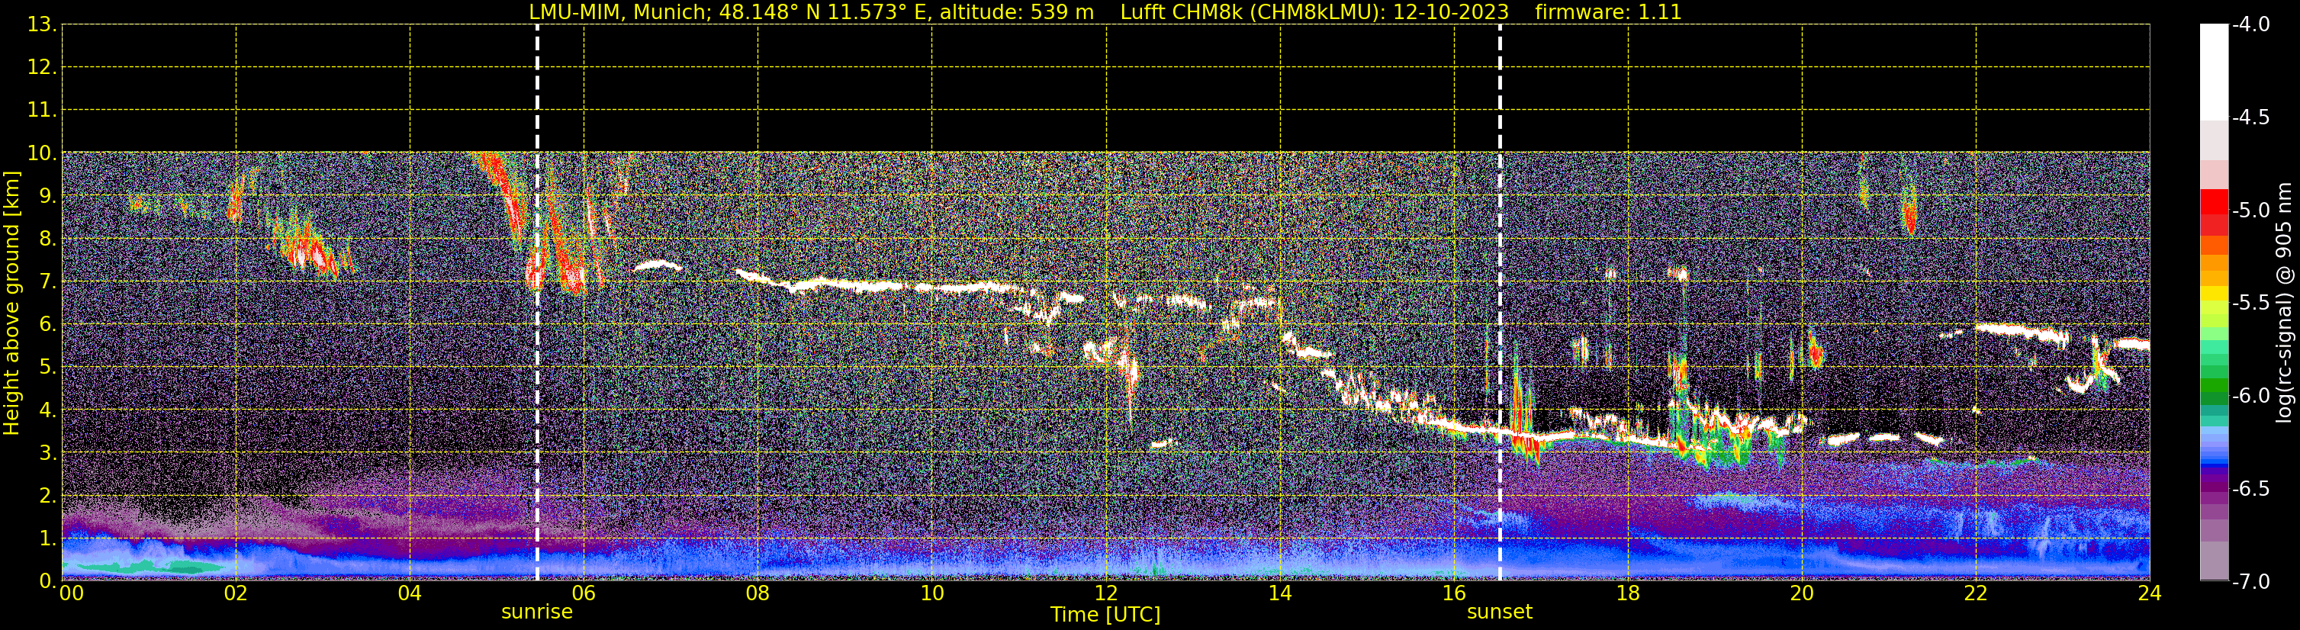Viewport: 2300px width, 630px height.
Task: Click the '7.' height axis tick label
Action: [47, 282]
